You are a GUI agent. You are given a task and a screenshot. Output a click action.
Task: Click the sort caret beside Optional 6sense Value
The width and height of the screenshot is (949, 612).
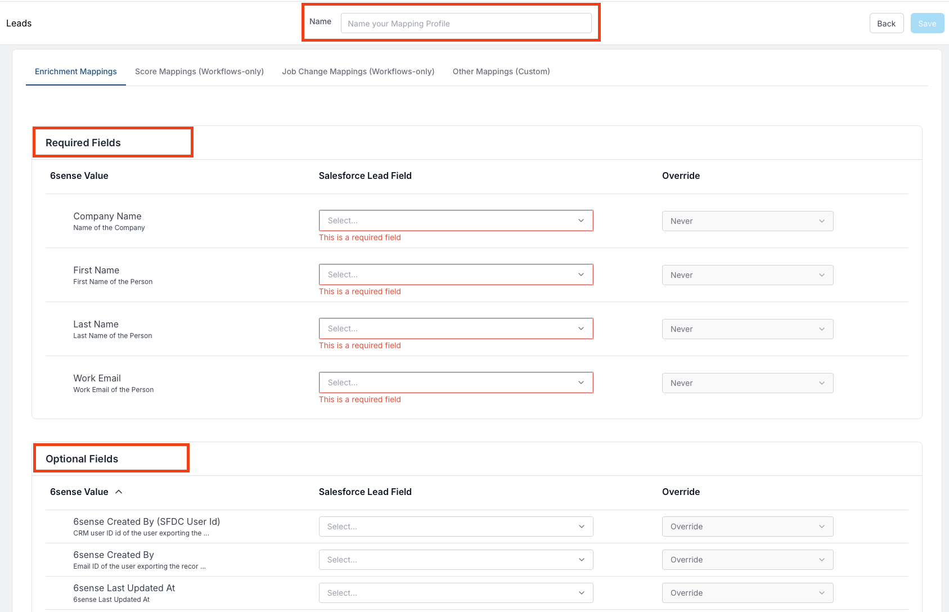click(x=119, y=492)
